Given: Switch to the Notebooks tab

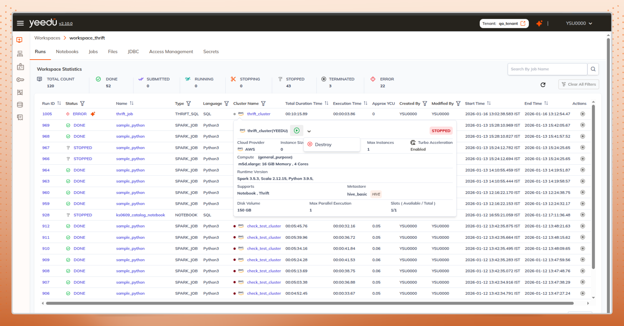Looking at the screenshot, I should (67, 52).
